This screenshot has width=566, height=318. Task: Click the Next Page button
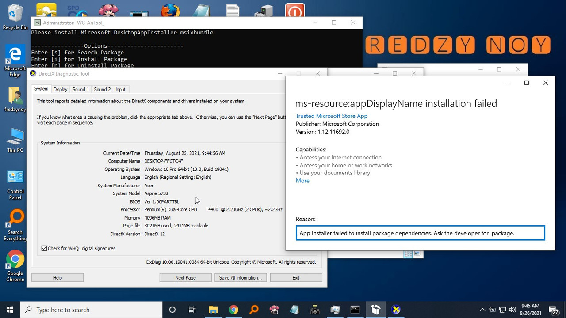185,278
